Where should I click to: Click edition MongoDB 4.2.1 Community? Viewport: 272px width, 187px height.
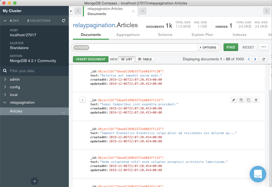coord(33,61)
